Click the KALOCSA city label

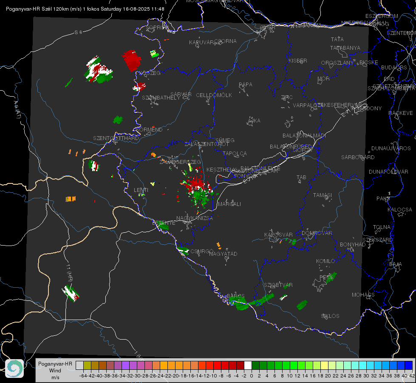400,210
